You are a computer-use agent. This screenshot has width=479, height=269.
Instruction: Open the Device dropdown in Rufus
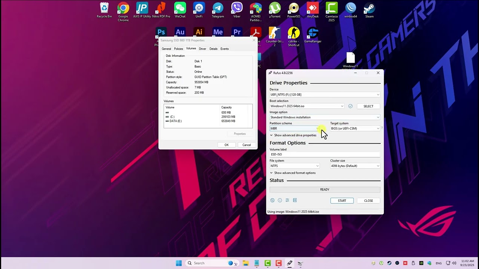(x=325, y=95)
